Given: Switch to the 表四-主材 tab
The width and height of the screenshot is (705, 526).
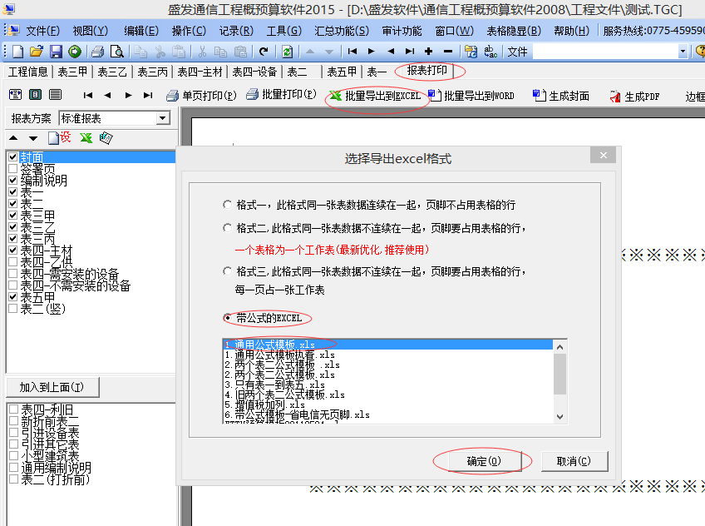Looking at the screenshot, I should click(x=200, y=72).
